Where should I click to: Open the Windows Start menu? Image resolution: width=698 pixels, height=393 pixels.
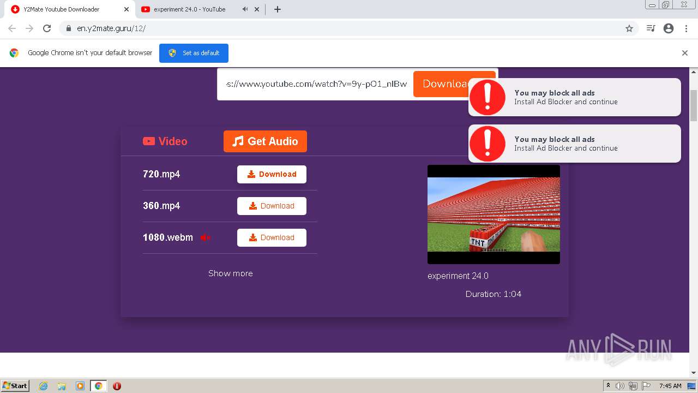15,385
